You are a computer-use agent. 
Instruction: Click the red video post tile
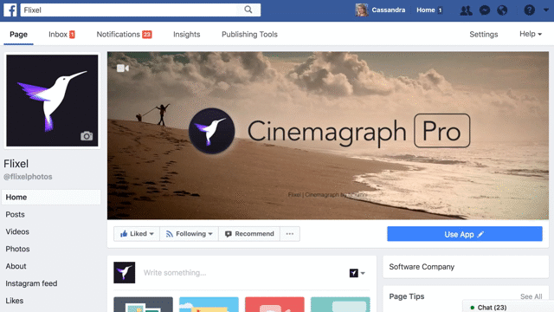pyautogui.click(x=274, y=304)
